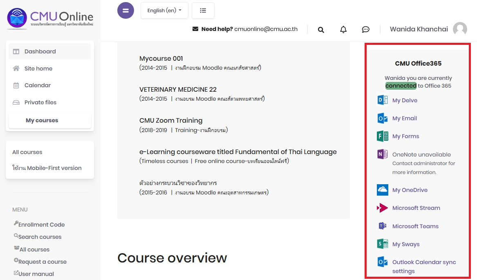
Task: Click the OneDrive cloud icon
Action: point(383,190)
